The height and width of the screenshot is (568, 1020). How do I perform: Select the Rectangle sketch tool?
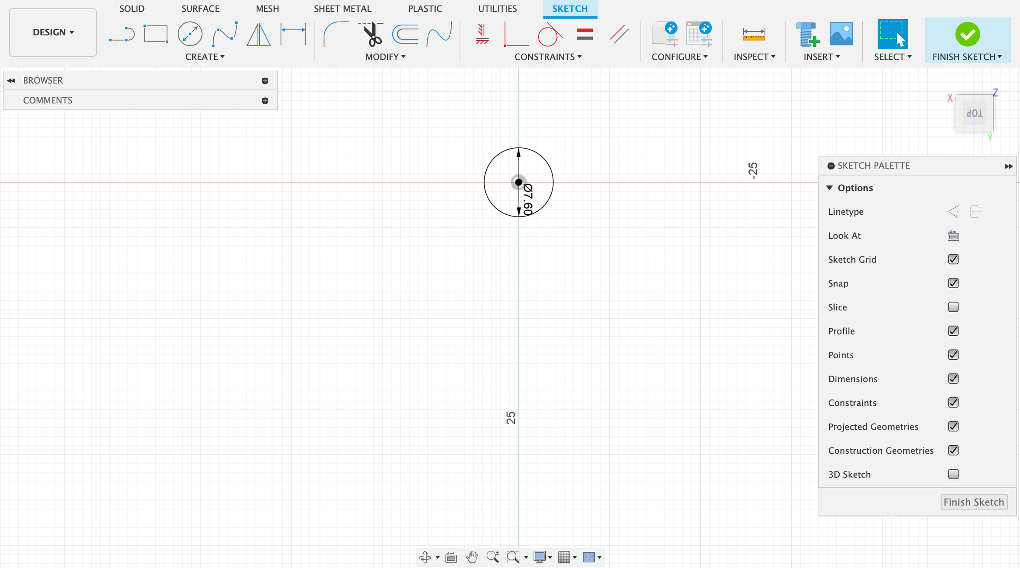click(x=156, y=34)
